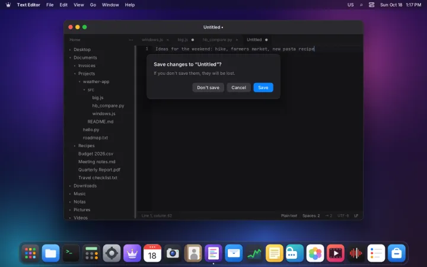This screenshot has height=267, width=427.
Task: Select the Untitled tab
Action: [254, 40]
